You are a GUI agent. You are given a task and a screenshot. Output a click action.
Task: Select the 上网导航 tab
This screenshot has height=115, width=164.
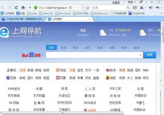point(69,19)
